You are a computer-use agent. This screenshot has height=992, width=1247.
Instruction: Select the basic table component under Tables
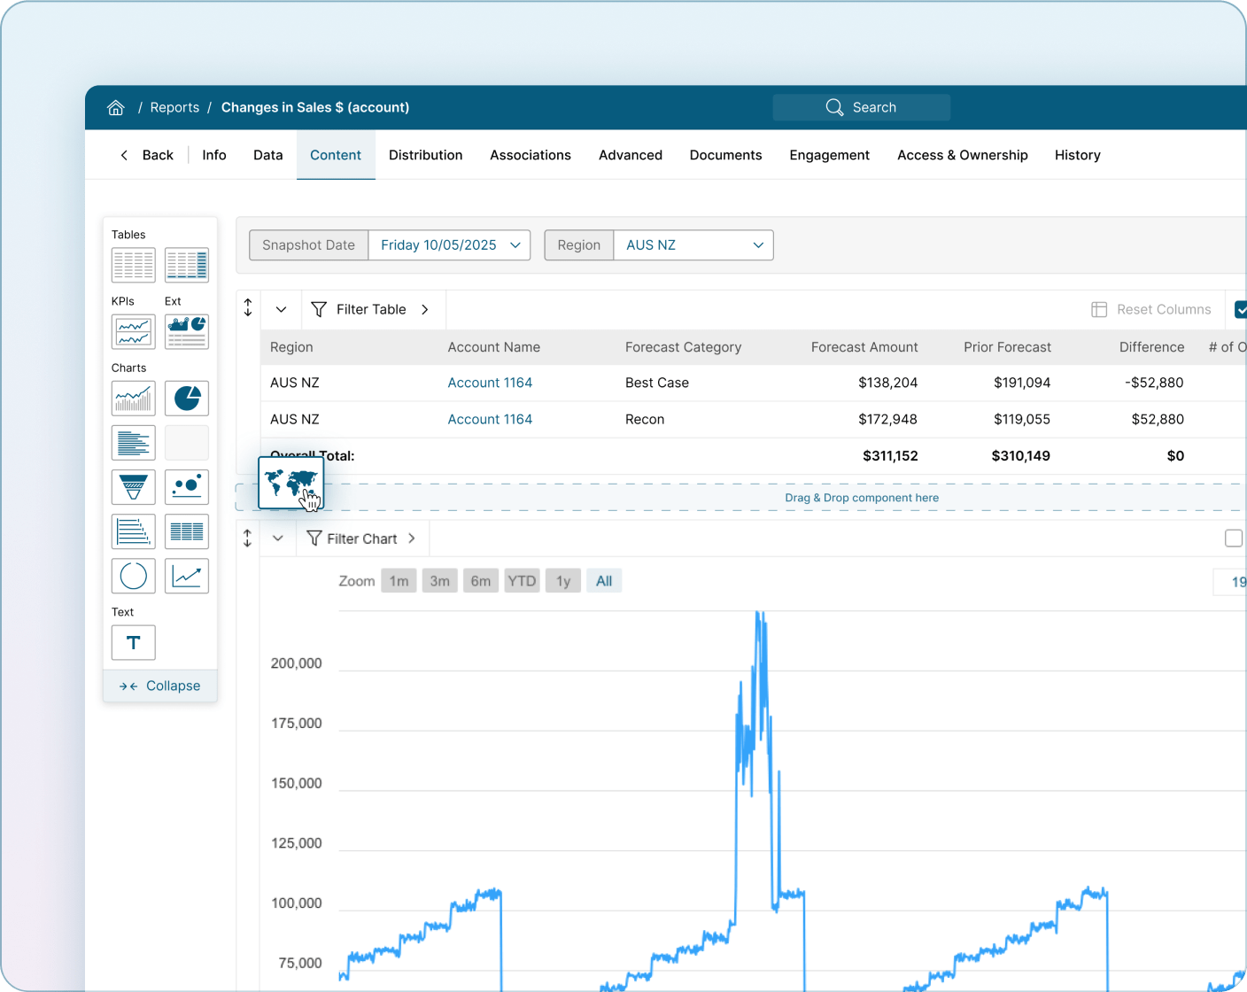[x=133, y=265]
